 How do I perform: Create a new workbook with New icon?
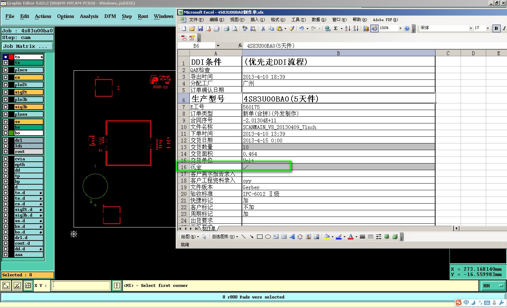[x=184, y=28]
